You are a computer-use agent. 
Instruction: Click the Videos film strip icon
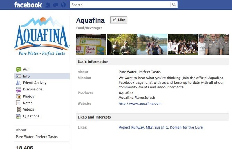coord(19,109)
